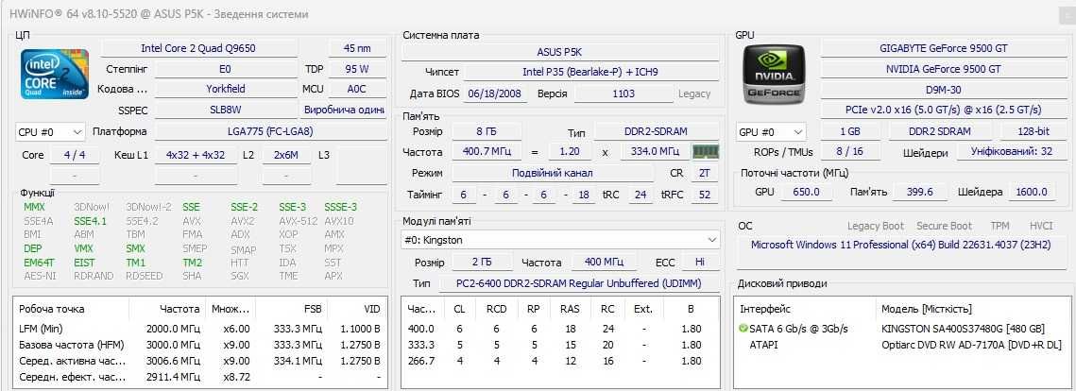Click the E0 stepping value
The height and width of the screenshot is (391, 1076).
tap(226, 69)
